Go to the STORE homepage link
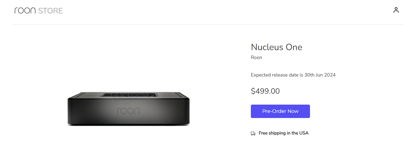This screenshot has height=142, width=410. pyautogui.click(x=51, y=11)
